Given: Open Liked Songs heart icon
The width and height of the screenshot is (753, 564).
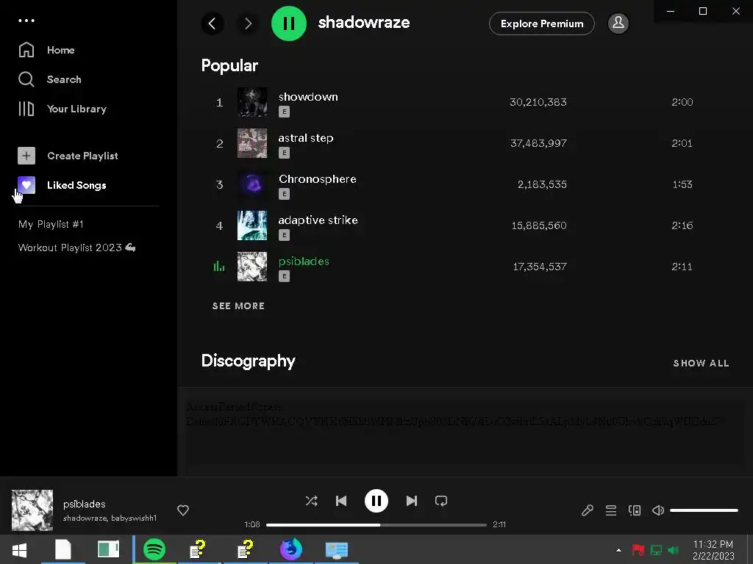Looking at the screenshot, I should pos(26,185).
